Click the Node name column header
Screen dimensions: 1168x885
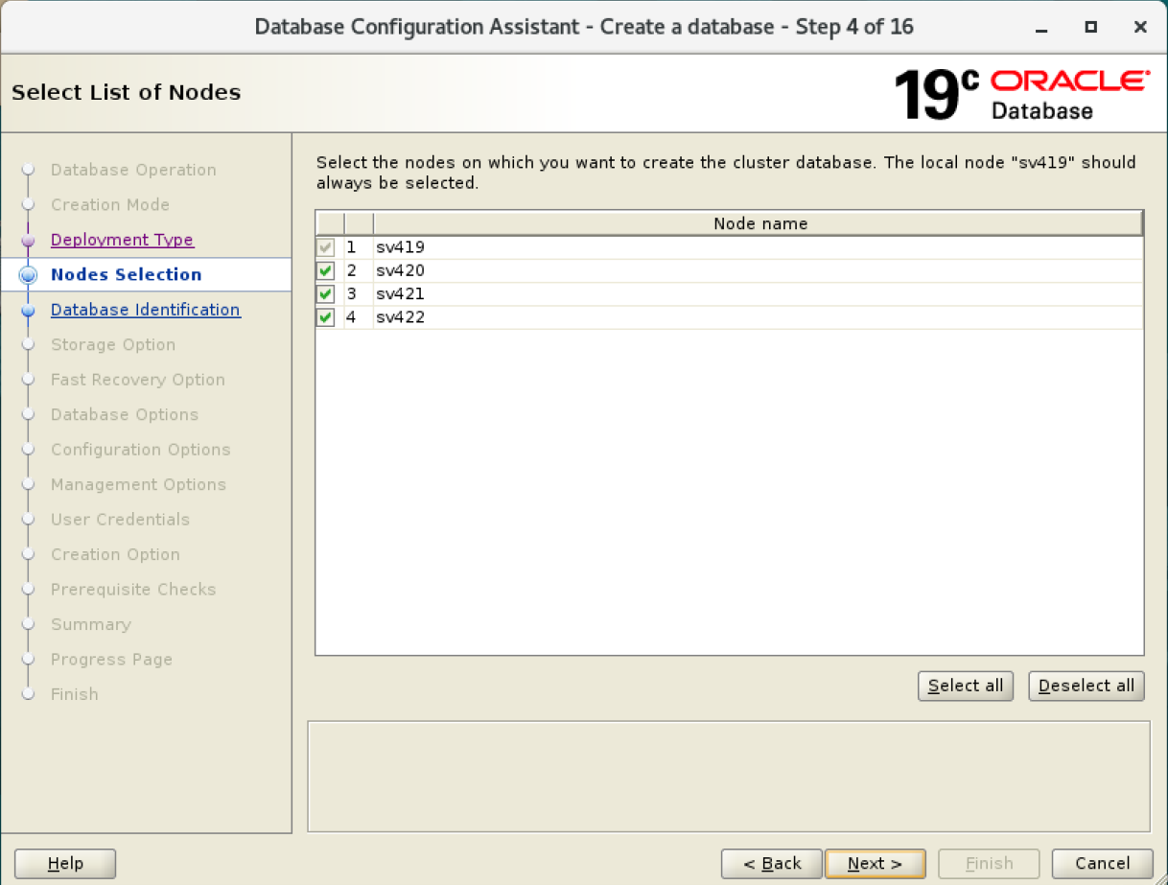[759, 223]
